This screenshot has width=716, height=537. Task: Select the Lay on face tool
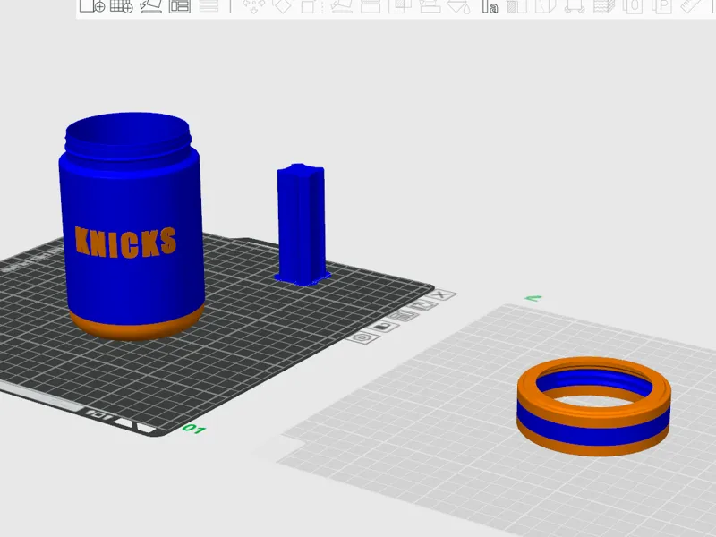[x=341, y=6]
